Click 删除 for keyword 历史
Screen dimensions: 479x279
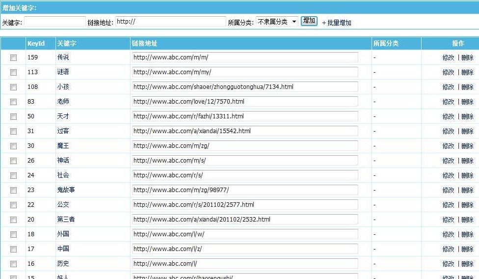click(467, 264)
